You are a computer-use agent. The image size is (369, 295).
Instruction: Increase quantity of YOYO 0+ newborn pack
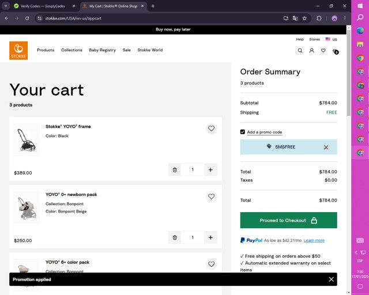(x=210, y=237)
